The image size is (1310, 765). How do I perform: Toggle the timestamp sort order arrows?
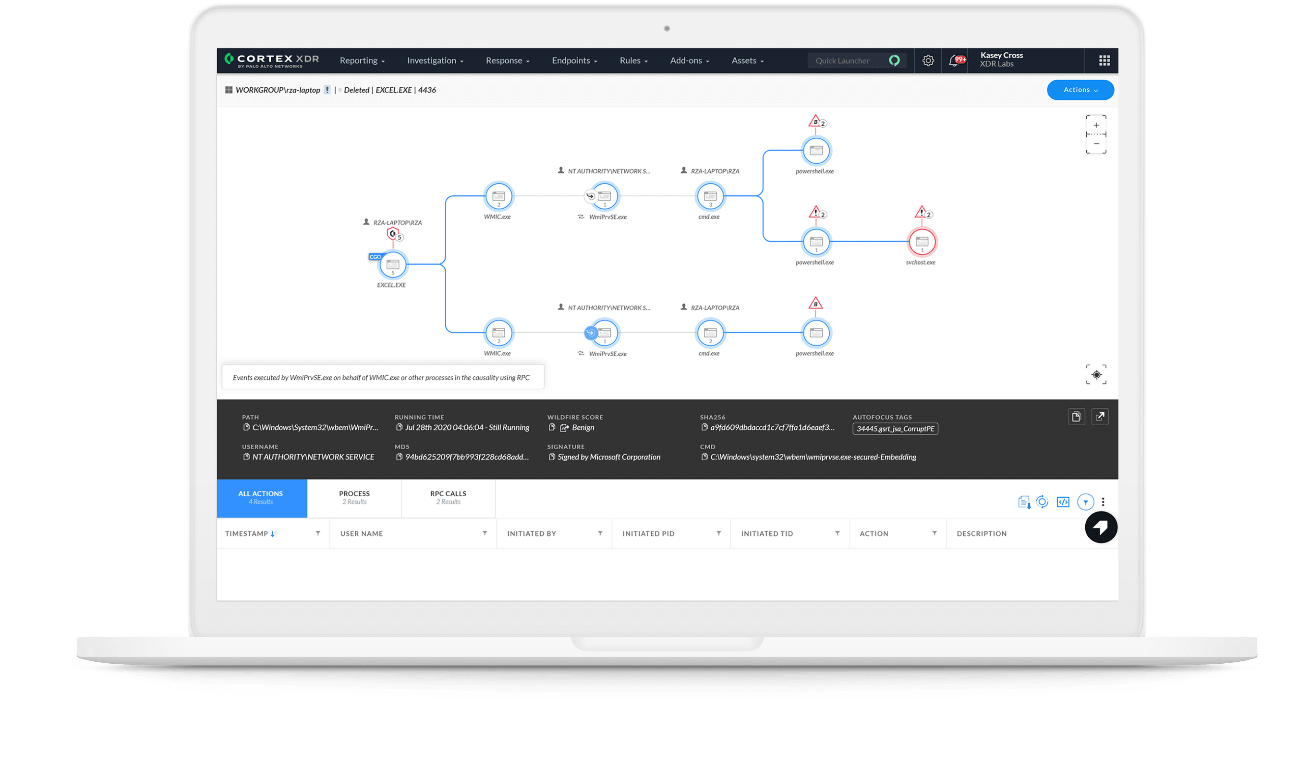tap(275, 533)
